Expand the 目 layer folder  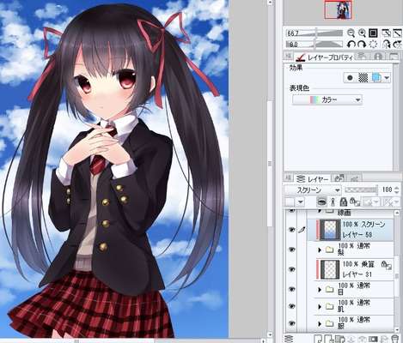320,290
